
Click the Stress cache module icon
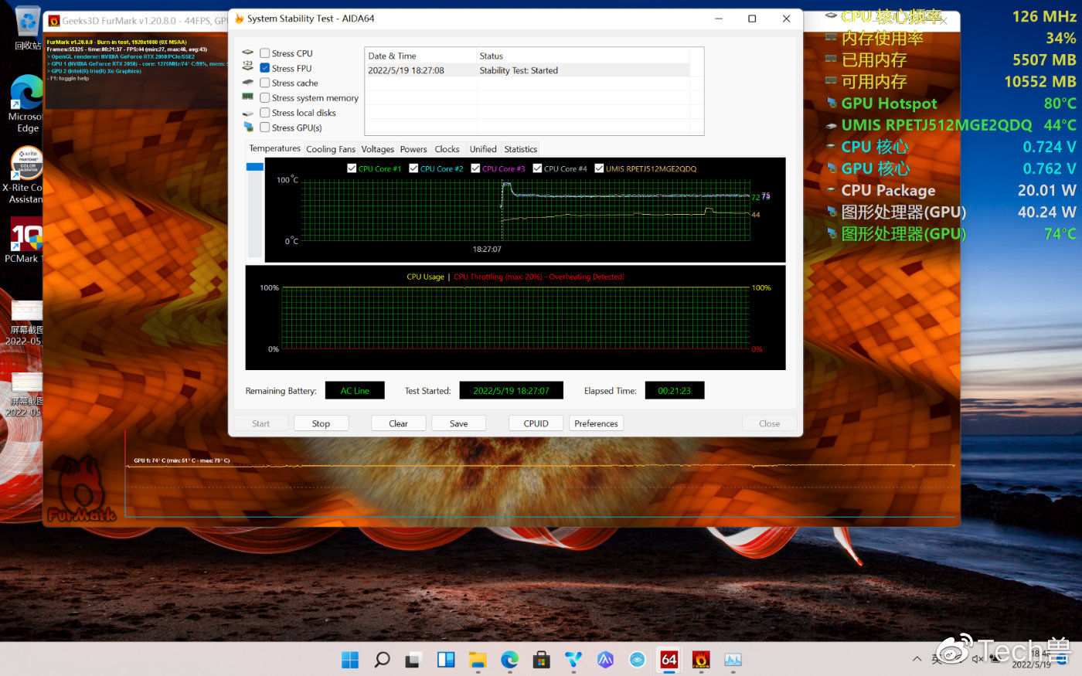[x=248, y=83]
